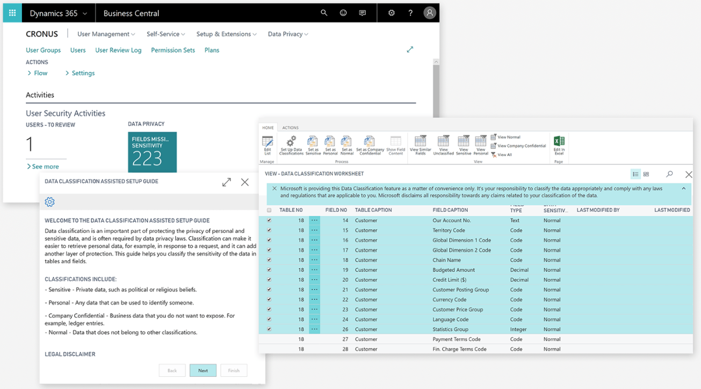Image resolution: width=701 pixels, height=389 pixels.
Task: Expand the Flow actions group
Action: (37, 73)
